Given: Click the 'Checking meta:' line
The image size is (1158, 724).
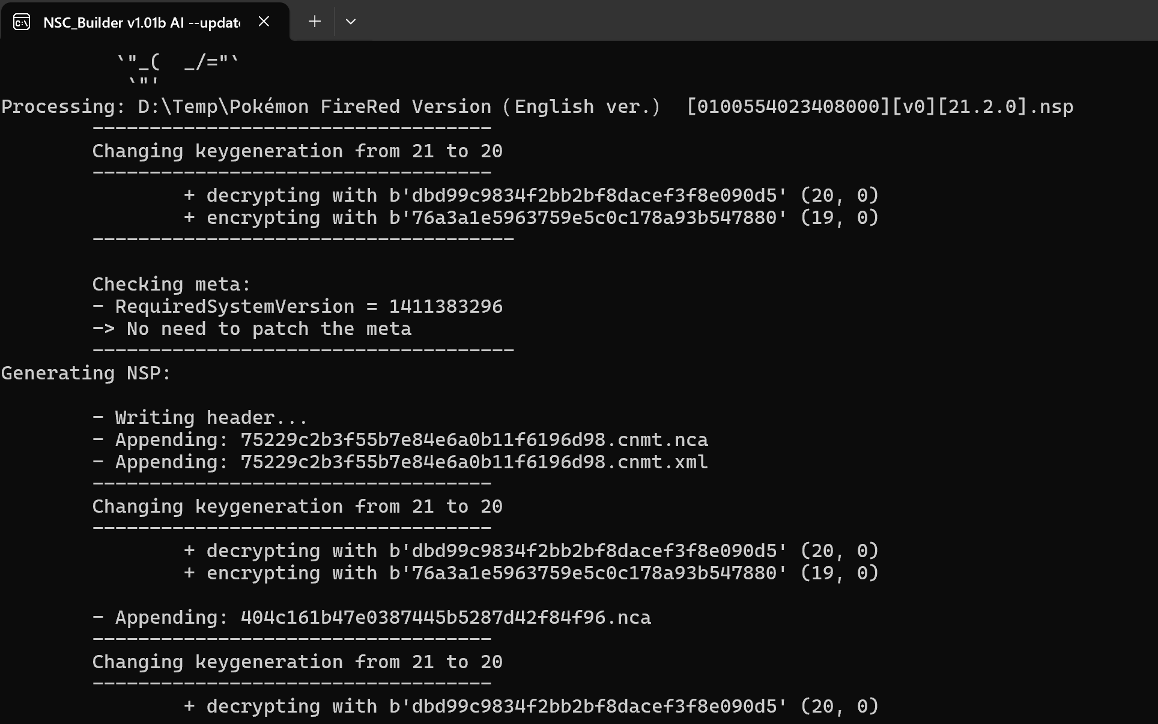Looking at the screenshot, I should pyautogui.click(x=171, y=285).
